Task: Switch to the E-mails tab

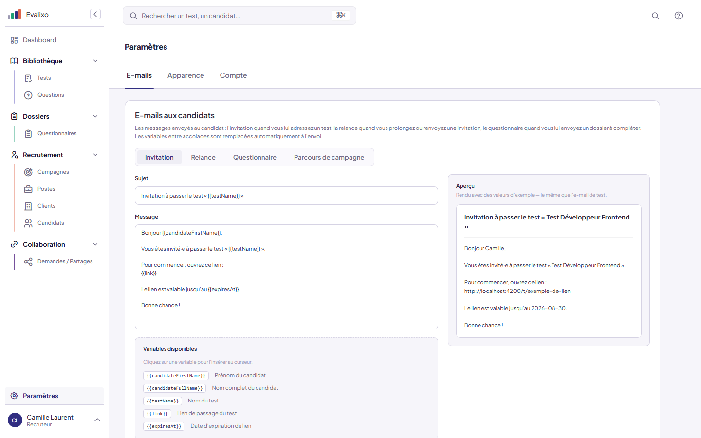Action: click(139, 75)
